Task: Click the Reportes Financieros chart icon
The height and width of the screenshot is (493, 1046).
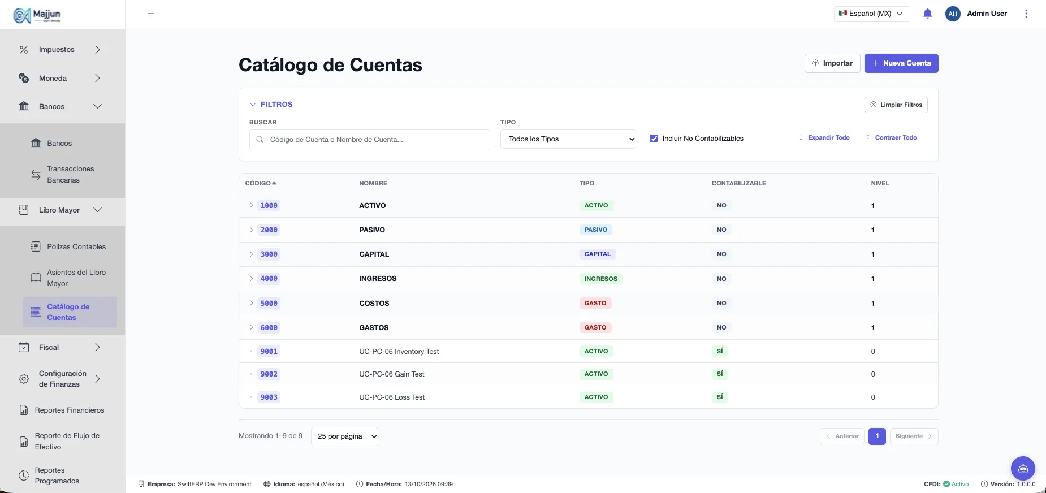Action: [x=24, y=410]
